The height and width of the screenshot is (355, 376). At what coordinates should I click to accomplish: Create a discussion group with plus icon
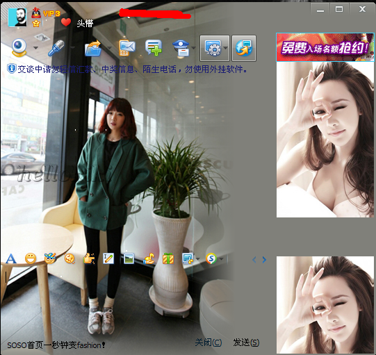coord(154,48)
